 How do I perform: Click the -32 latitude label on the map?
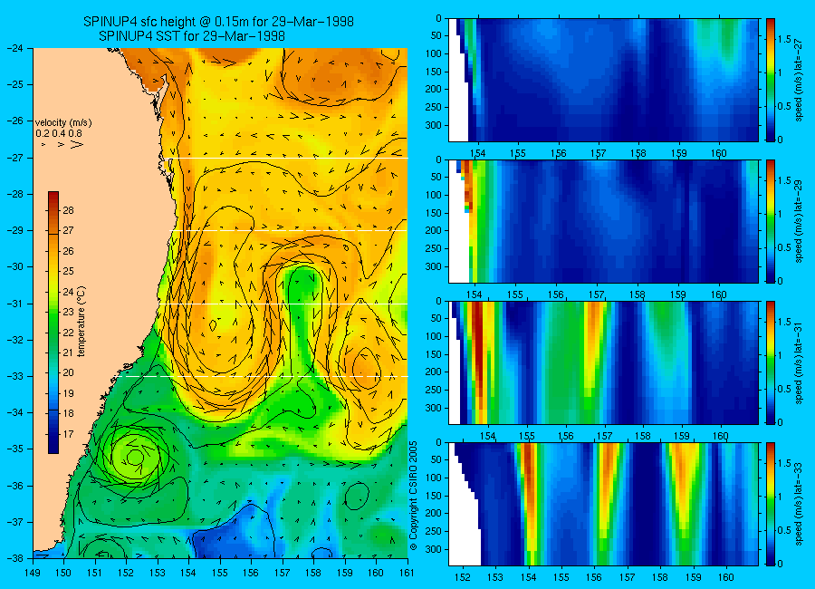[15, 340]
